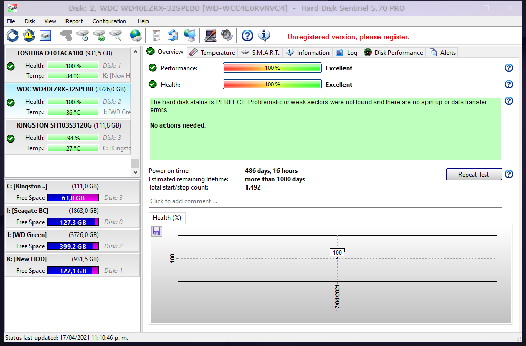Select the Health (%) graph tab
The height and width of the screenshot is (346, 526).
click(x=167, y=218)
